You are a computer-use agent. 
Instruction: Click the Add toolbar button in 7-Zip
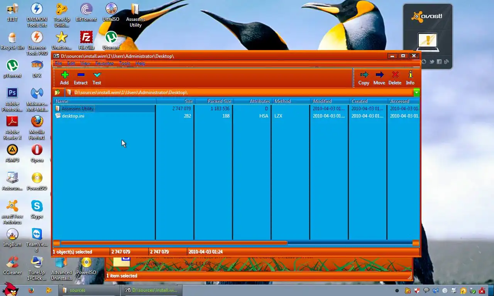pos(64,78)
